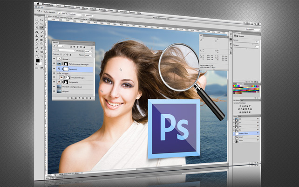This screenshot has width=299, height=187.
Task: Pick the Quick Selection tool
Action: coord(41,24)
